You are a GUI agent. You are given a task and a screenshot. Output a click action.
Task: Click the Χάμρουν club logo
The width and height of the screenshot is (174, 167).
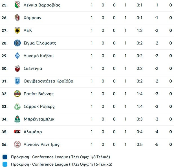[17, 18]
